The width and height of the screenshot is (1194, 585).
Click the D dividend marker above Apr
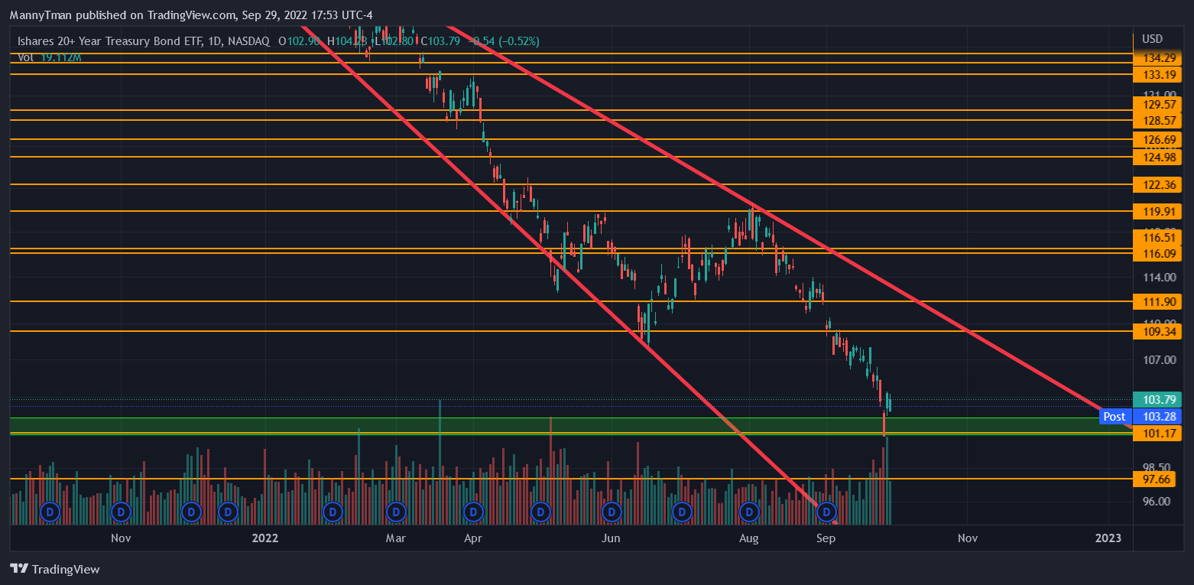(x=473, y=511)
